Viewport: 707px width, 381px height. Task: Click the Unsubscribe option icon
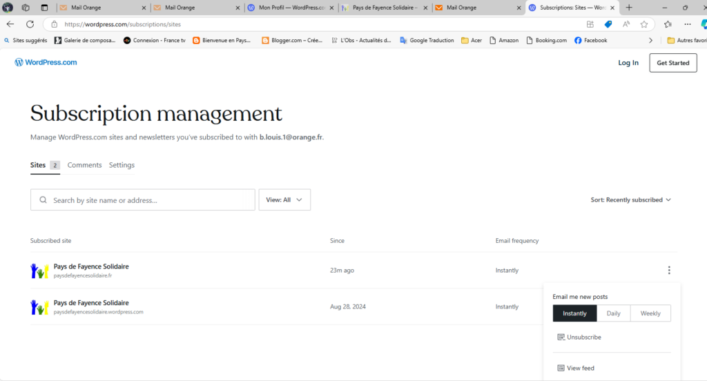pyautogui.click(x=561, y=338)
